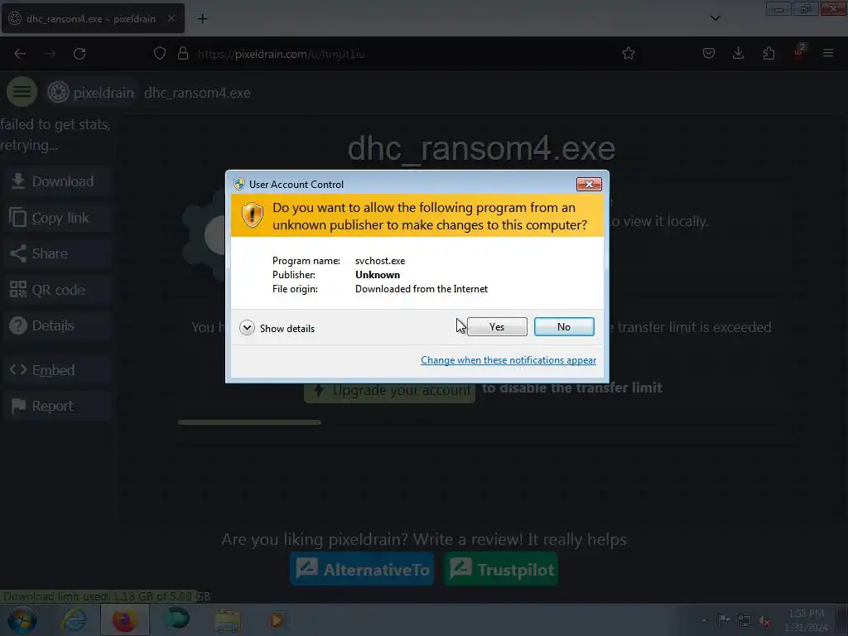Click the Upgrade your account button
This screenshot has height=636, width=848.
pyautogui.click(x=389, y=390)
